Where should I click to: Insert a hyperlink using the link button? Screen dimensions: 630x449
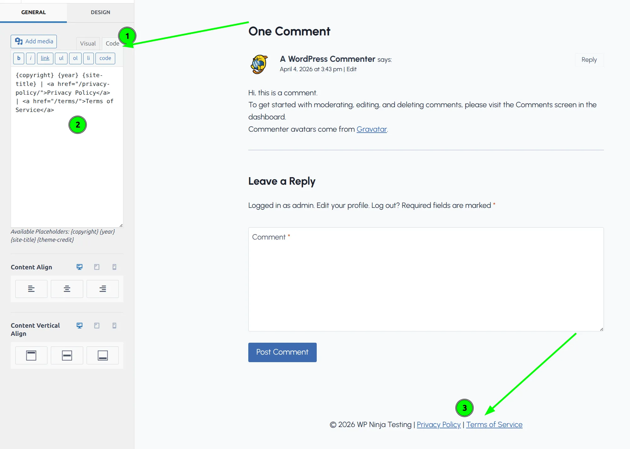point(45,58)
